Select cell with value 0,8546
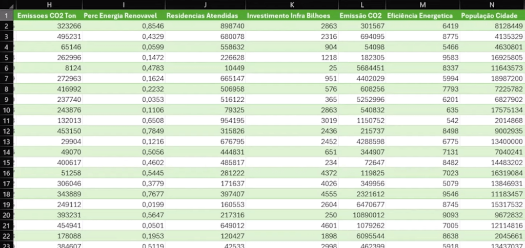525x248 pixels. [x=124, y=26]
